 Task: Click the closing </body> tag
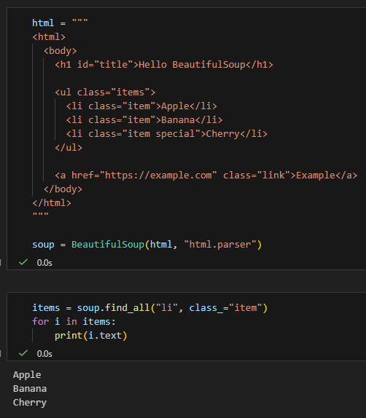[x=63, y=189]
